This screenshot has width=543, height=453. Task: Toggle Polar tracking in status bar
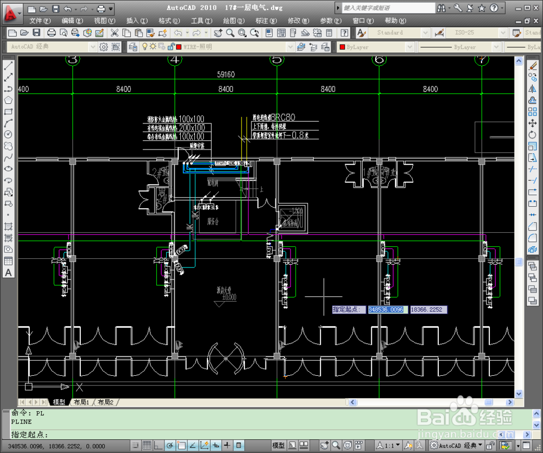coord(169,445)
